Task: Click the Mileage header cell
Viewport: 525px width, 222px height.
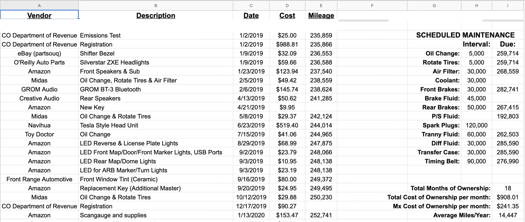Action: (321, 16)
